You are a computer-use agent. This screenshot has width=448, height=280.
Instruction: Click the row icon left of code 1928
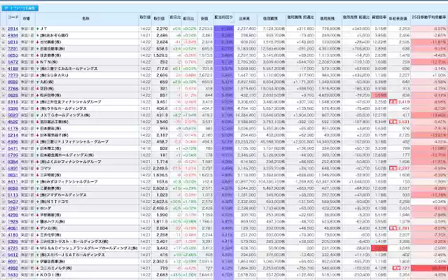tap(3, 221)
